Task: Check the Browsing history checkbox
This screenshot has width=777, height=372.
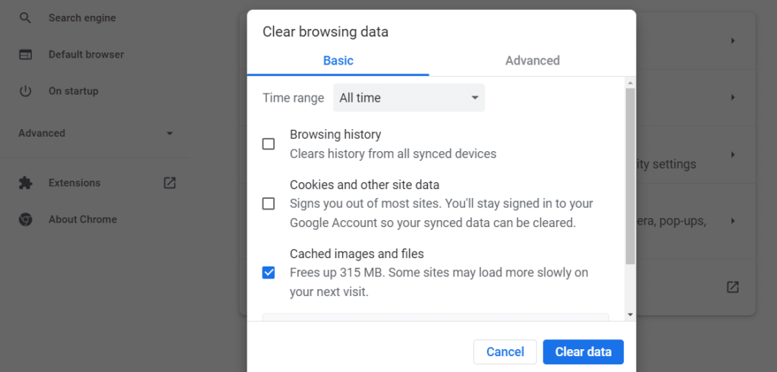Action: tap(269, 144)
